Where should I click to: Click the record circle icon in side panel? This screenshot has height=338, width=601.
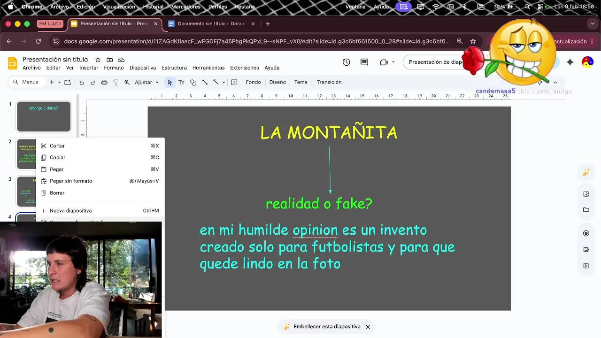click(586, 233)
